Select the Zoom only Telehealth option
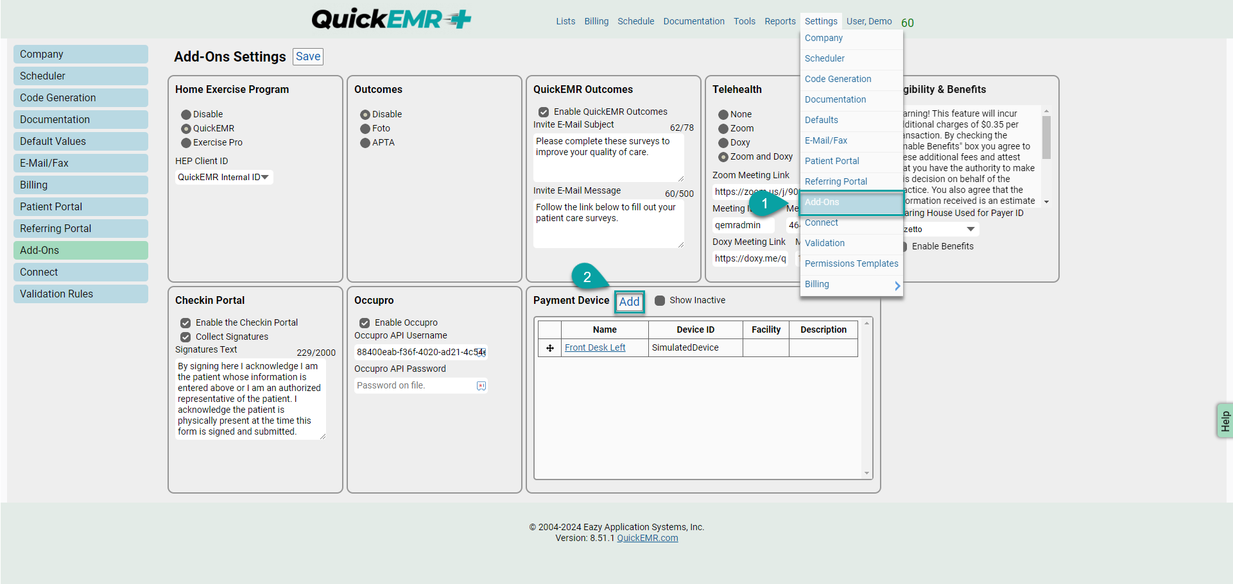 723,129
